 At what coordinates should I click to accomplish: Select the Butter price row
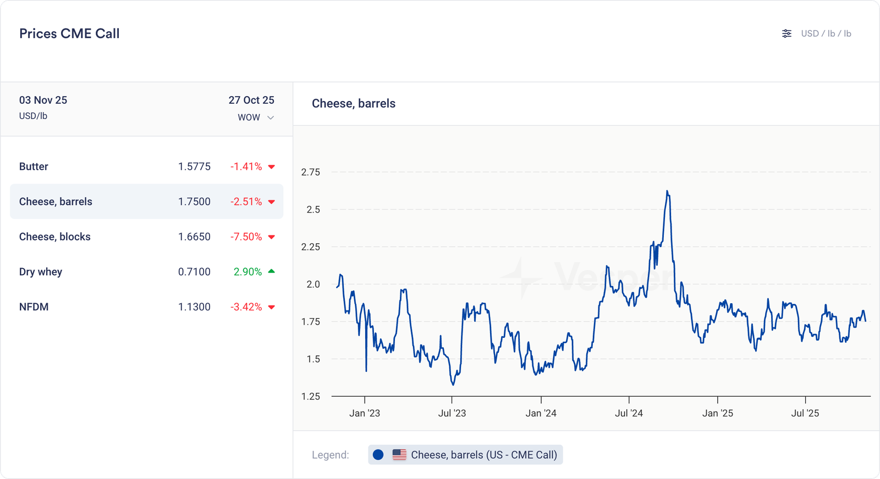146,166
